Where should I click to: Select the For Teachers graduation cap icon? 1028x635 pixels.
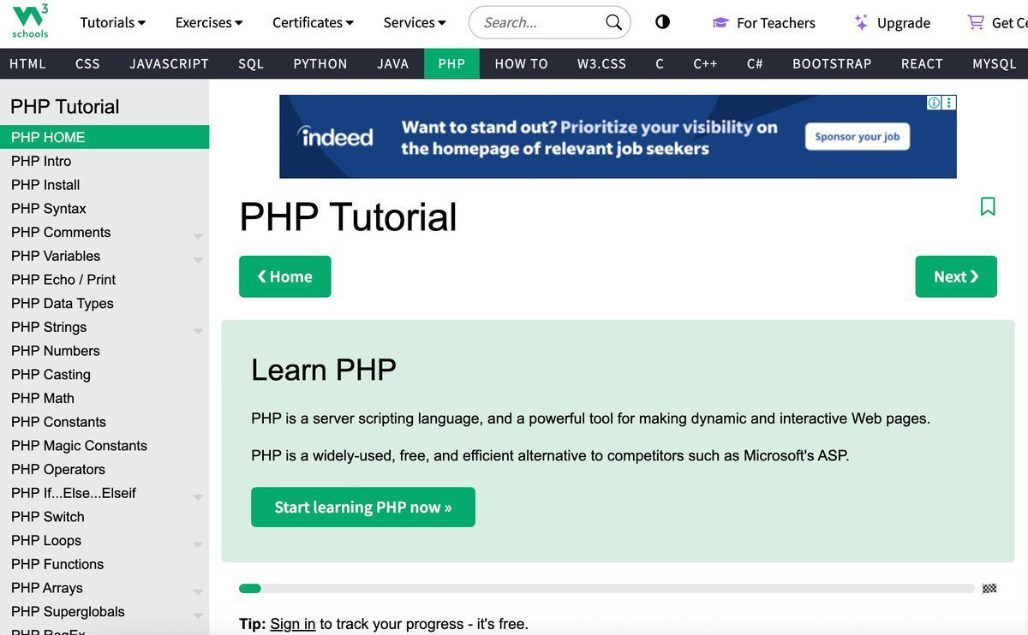pyautogui.click(x=719, y=22)
